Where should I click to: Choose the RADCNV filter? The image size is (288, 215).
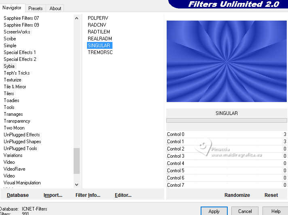pos(97,25)
